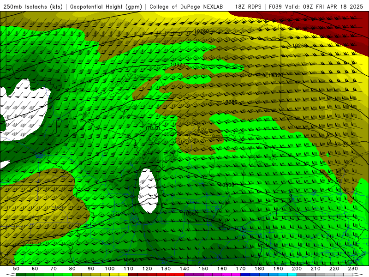Click the 70 value on the color scale

point(54,269)
